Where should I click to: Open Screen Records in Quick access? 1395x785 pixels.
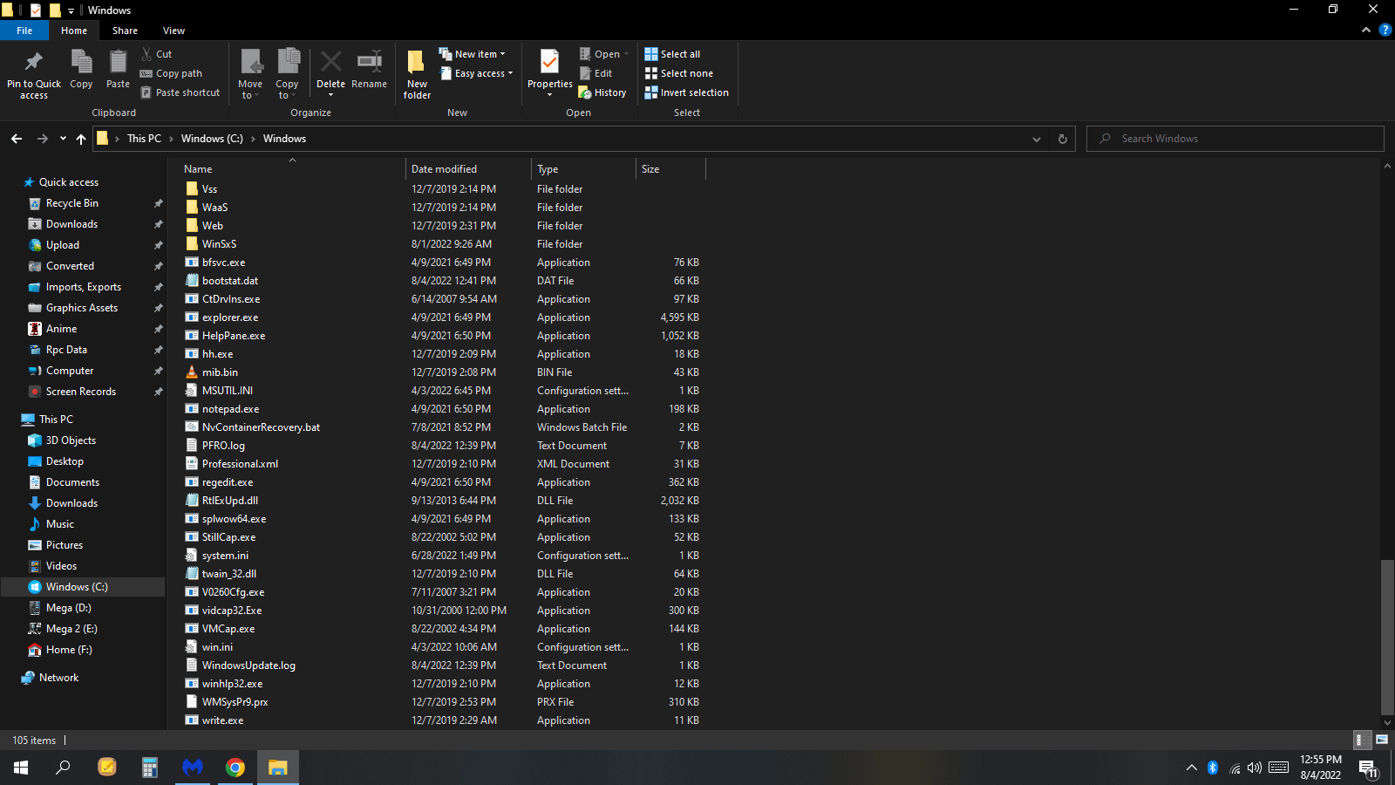click(x=80, y=392)
